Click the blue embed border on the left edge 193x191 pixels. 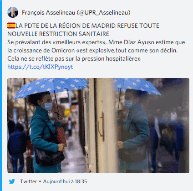coord(1,95)
